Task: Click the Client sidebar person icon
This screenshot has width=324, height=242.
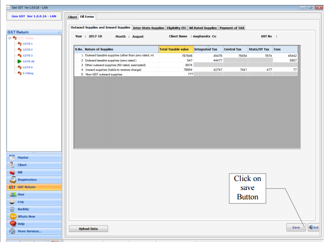Action: pos(12,165)
